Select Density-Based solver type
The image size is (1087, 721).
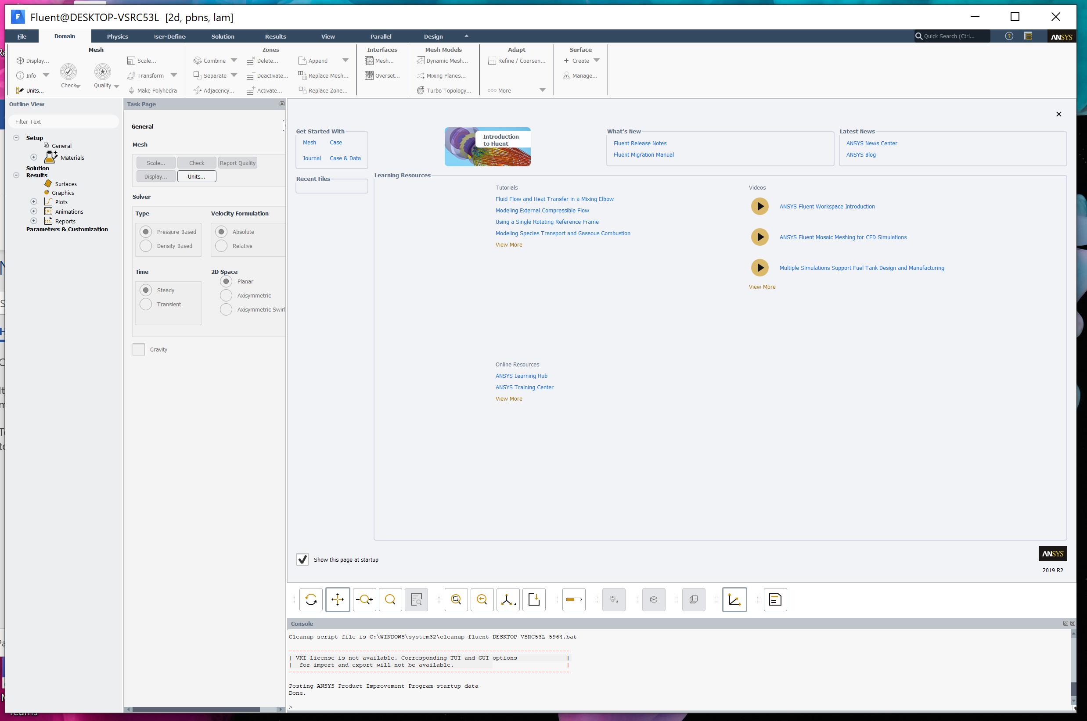coord(146,246)
